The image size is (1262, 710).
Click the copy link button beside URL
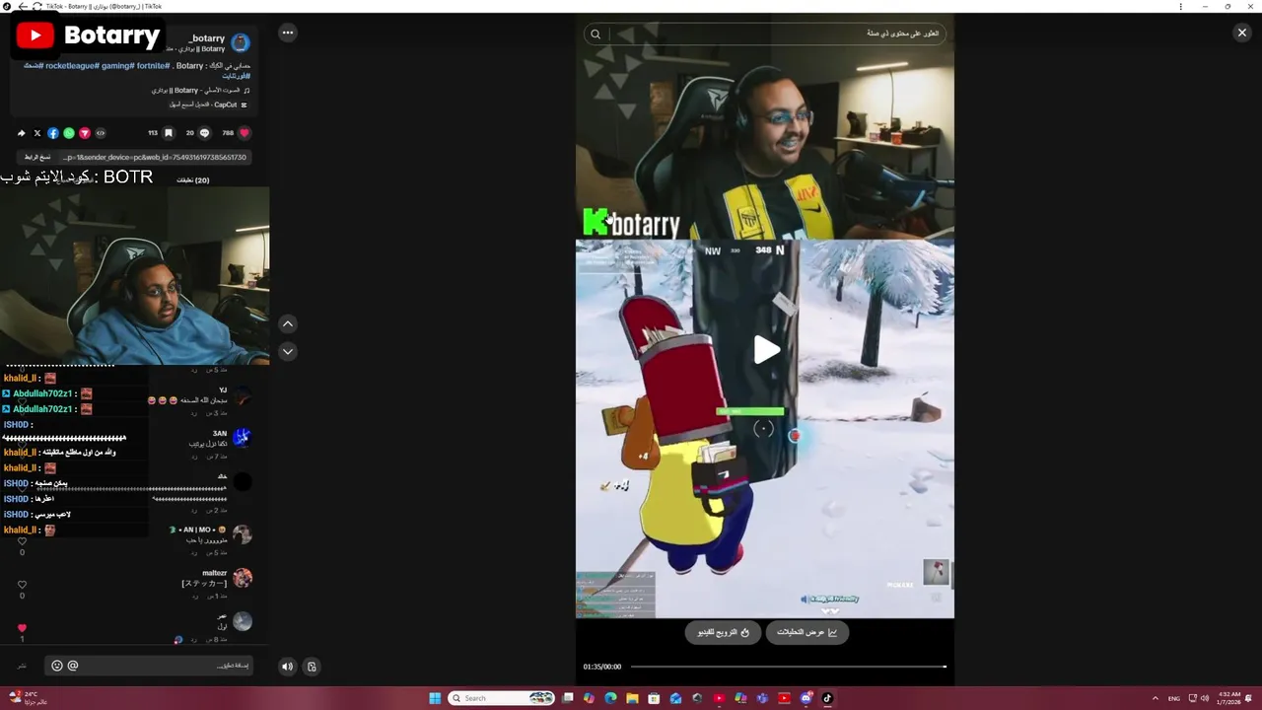(37, 157)
